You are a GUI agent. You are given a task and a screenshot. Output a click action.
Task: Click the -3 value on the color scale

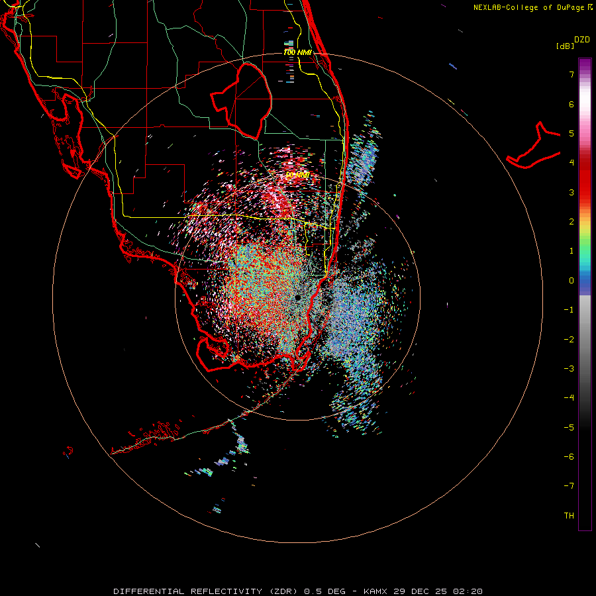pyautogui.click(x=569, y=369)
